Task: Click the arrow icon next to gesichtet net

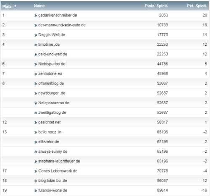Action: click(x=36, y=123)
